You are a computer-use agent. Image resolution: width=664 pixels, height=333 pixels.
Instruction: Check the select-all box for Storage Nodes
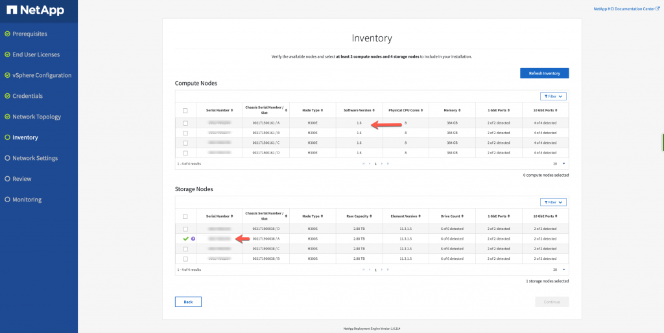coord(185,216)
